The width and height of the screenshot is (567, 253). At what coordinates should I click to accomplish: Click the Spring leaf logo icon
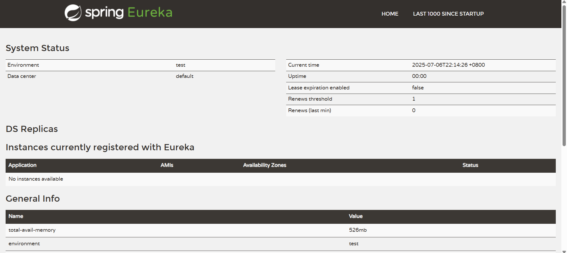click(73, 13)
